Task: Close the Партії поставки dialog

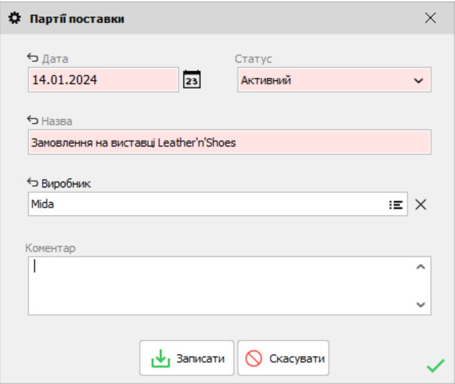Action: (430, 18)
